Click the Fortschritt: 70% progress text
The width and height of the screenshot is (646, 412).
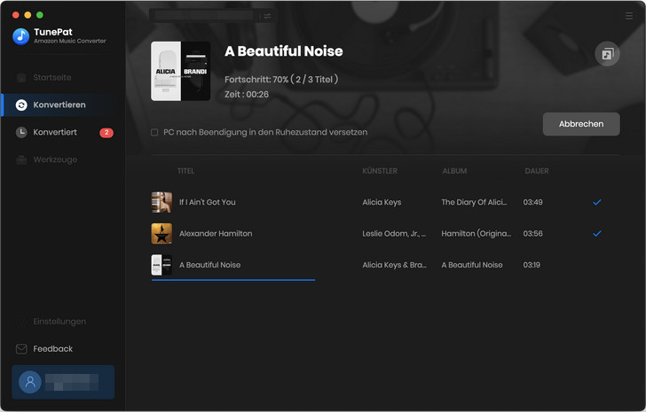coord(281,79)
